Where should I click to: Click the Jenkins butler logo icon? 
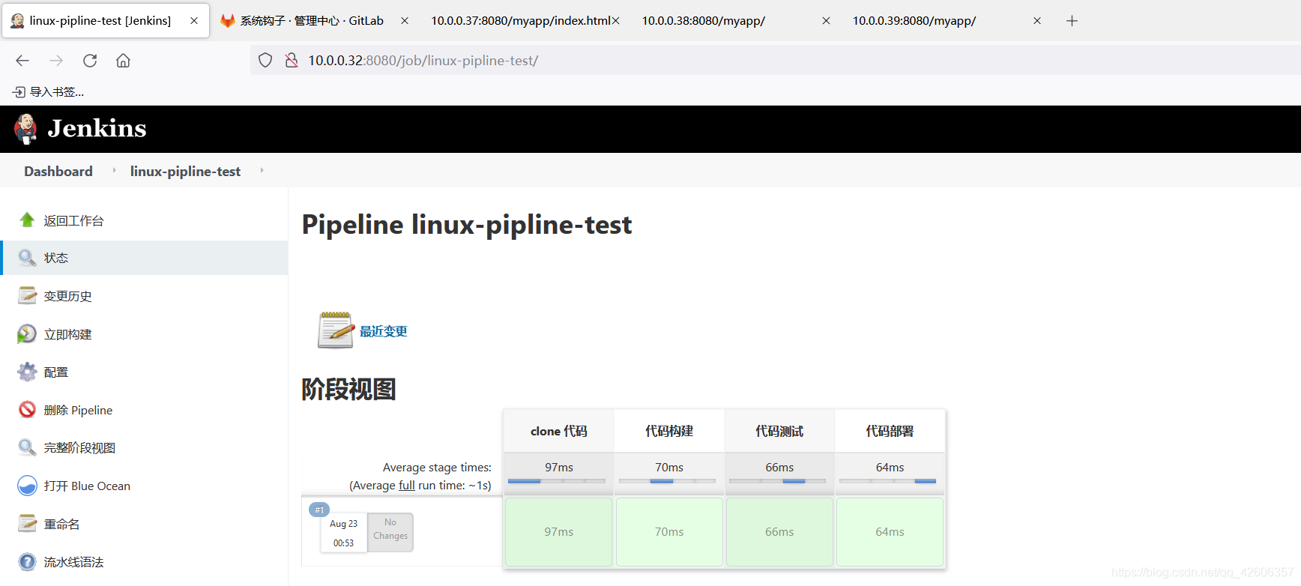pyautogui.click(x=25, y=129)
